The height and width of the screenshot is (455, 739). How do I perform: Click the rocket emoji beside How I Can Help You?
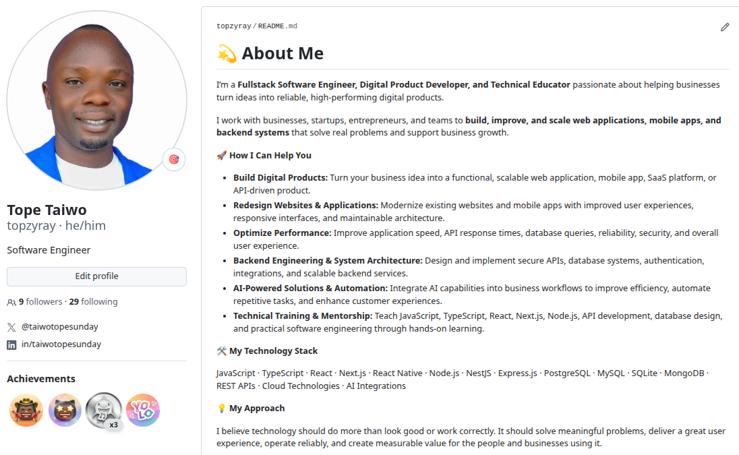222,156
